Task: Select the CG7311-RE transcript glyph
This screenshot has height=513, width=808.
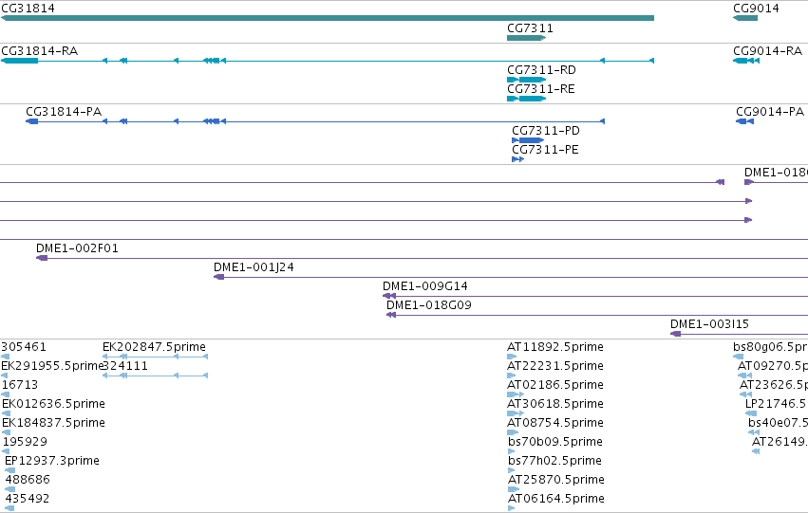Action: pyautogui.click(x=527, y=99)
